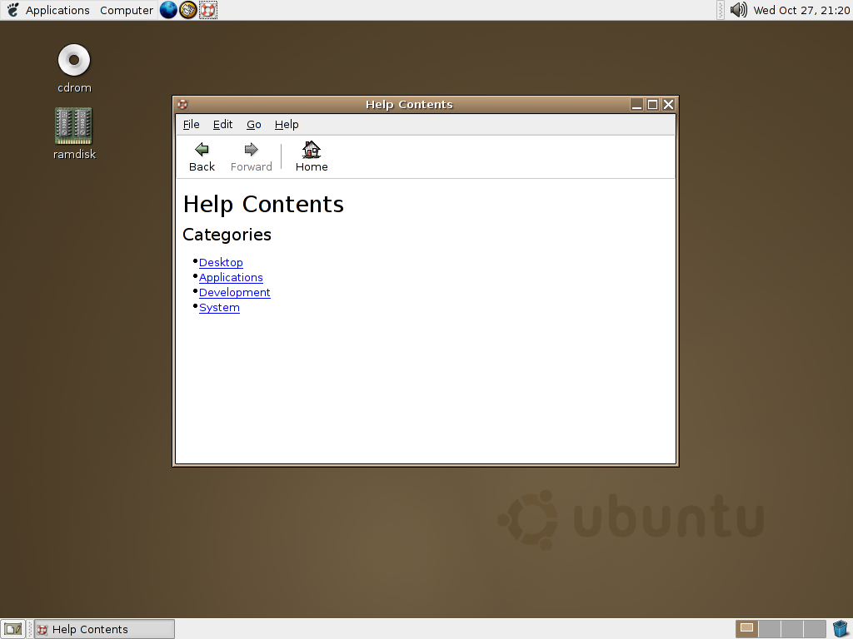Select the ramdisk desktop icon

(74, 134)
